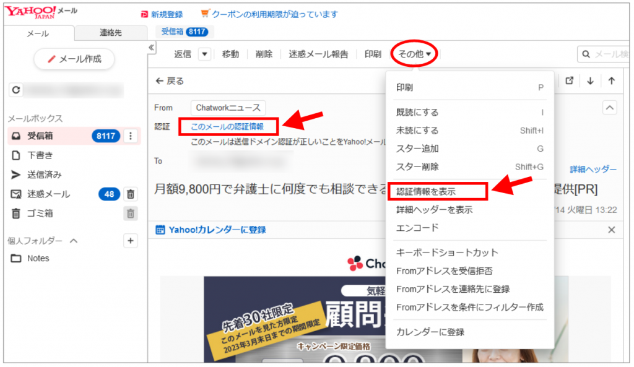Viewport: 634px width, 367px height.
Task: Choose エンコード menu item
Action: [x=470, y=228]
